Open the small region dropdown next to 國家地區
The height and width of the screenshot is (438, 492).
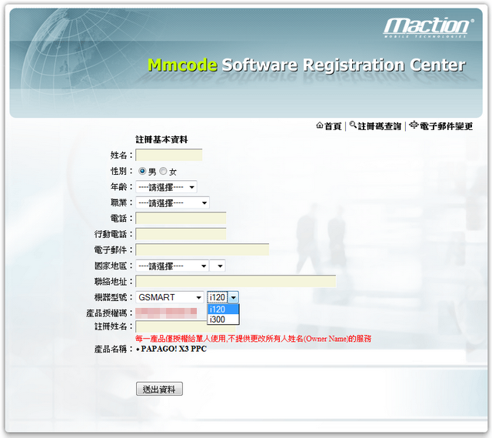pos(218,266)
